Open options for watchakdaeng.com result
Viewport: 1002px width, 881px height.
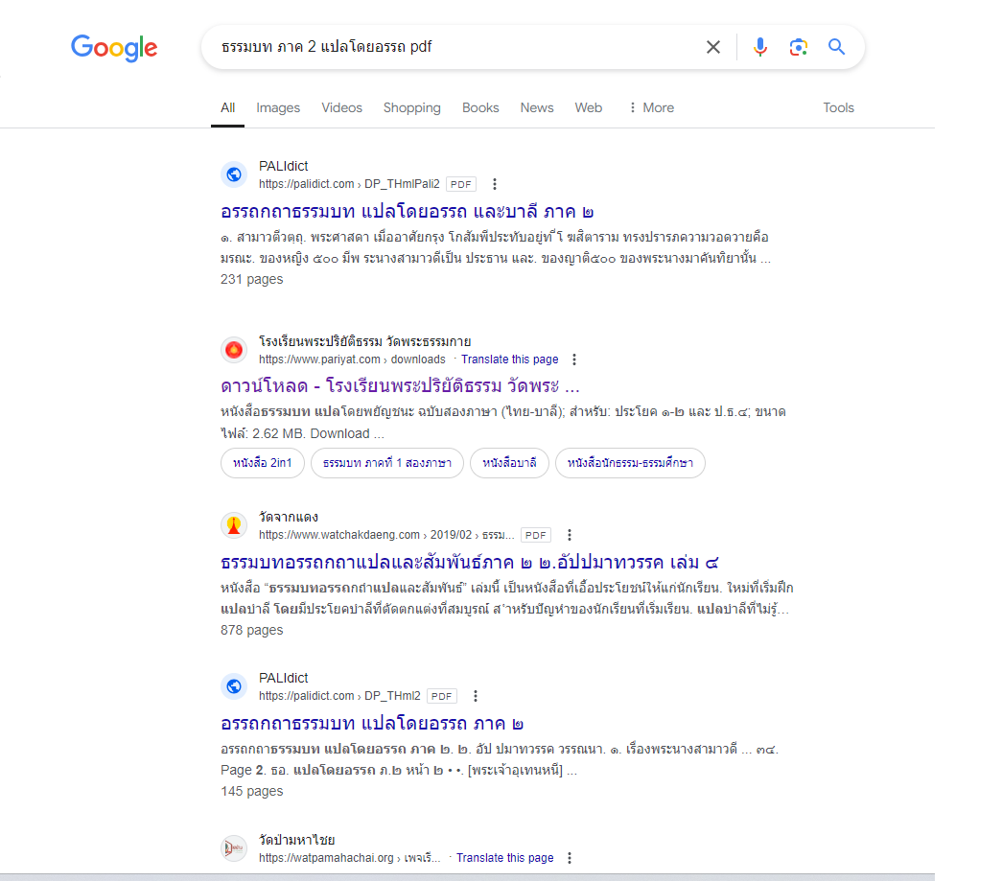coord(570,535)
